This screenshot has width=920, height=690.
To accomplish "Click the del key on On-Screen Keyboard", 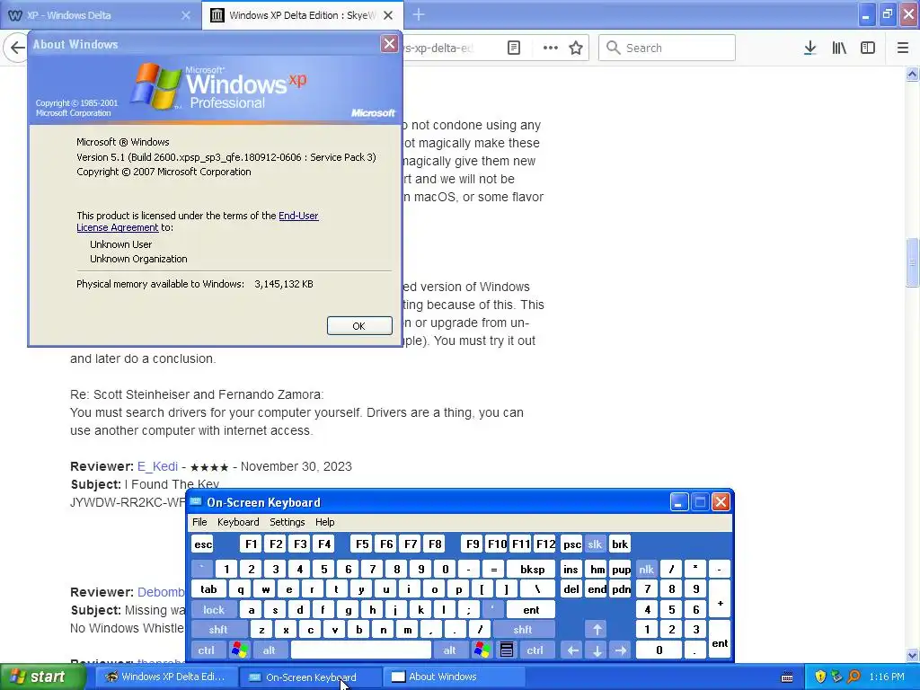I will click(571, 589).
